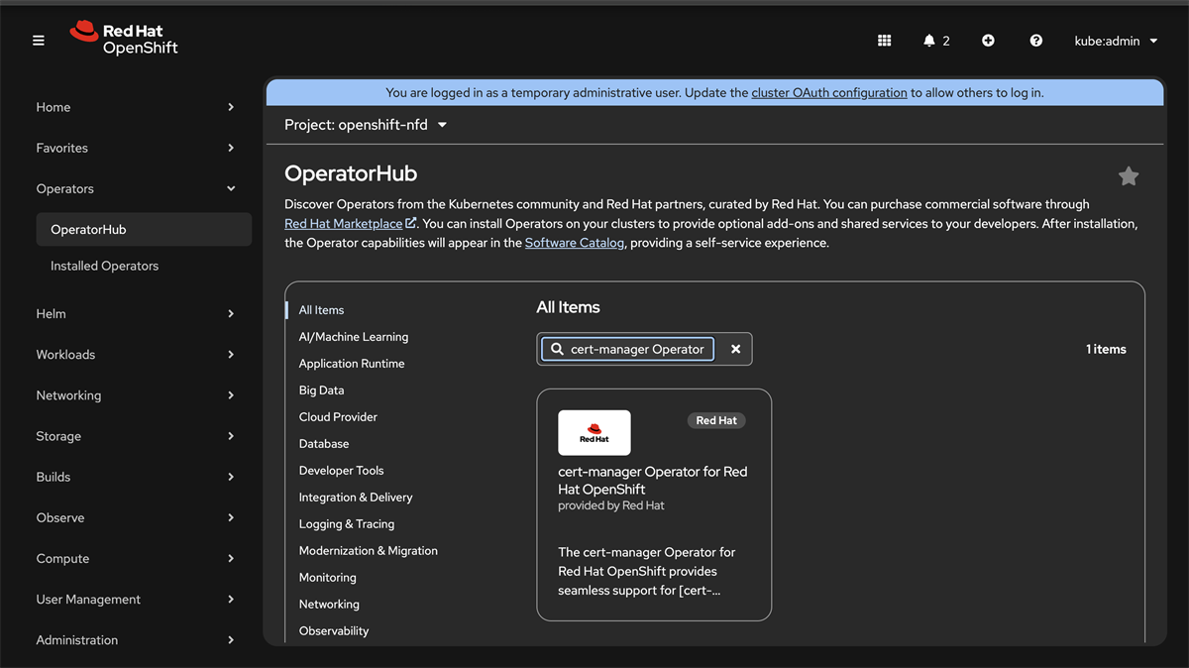Filter by AI/Machine Learning category
This screenshot has width=1189, height=668.
354,337
